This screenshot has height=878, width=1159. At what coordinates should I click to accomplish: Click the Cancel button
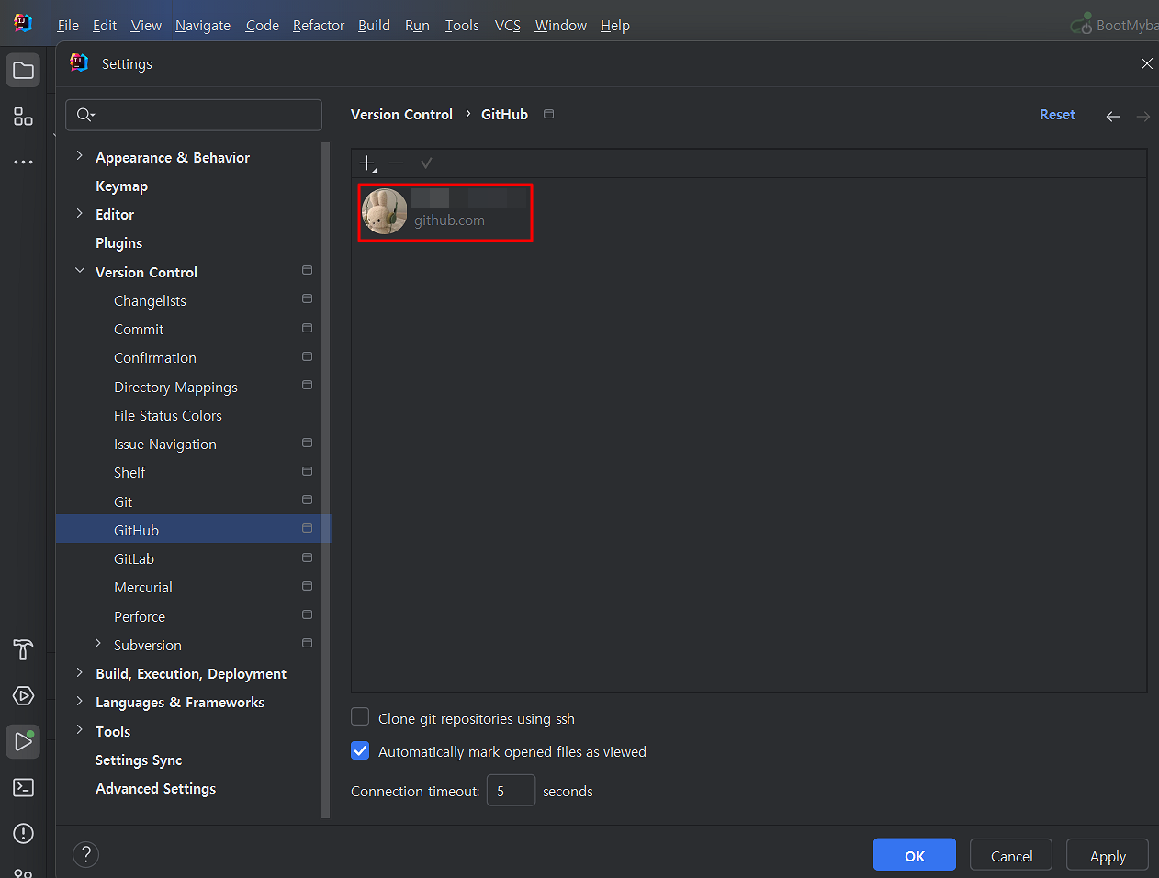[x=1012, y=855]
